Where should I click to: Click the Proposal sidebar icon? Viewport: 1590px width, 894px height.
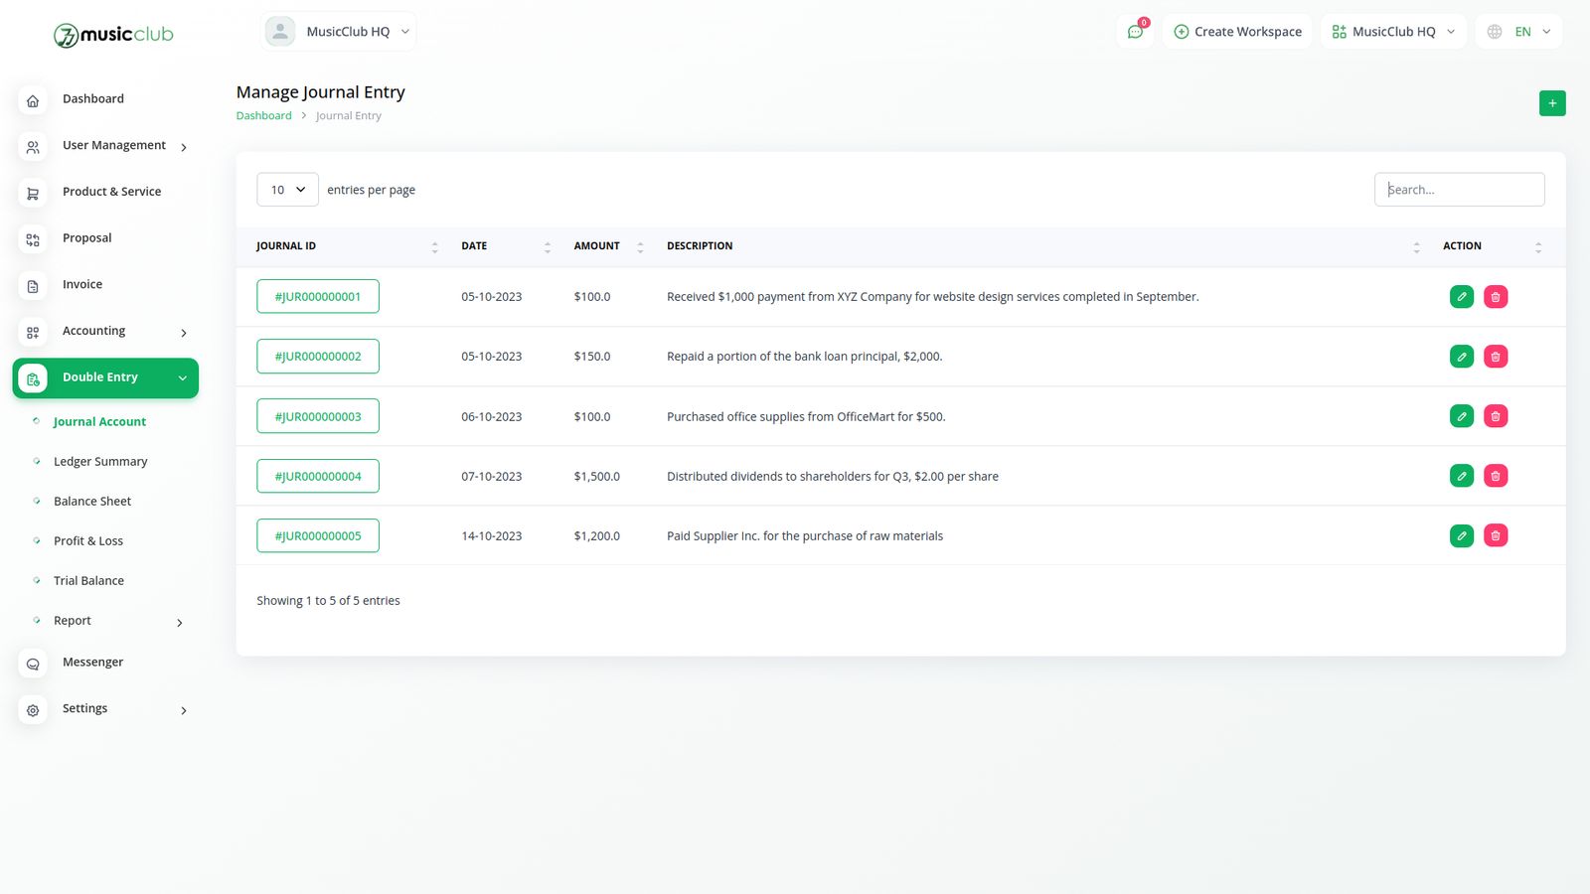(x=33, y=239)
